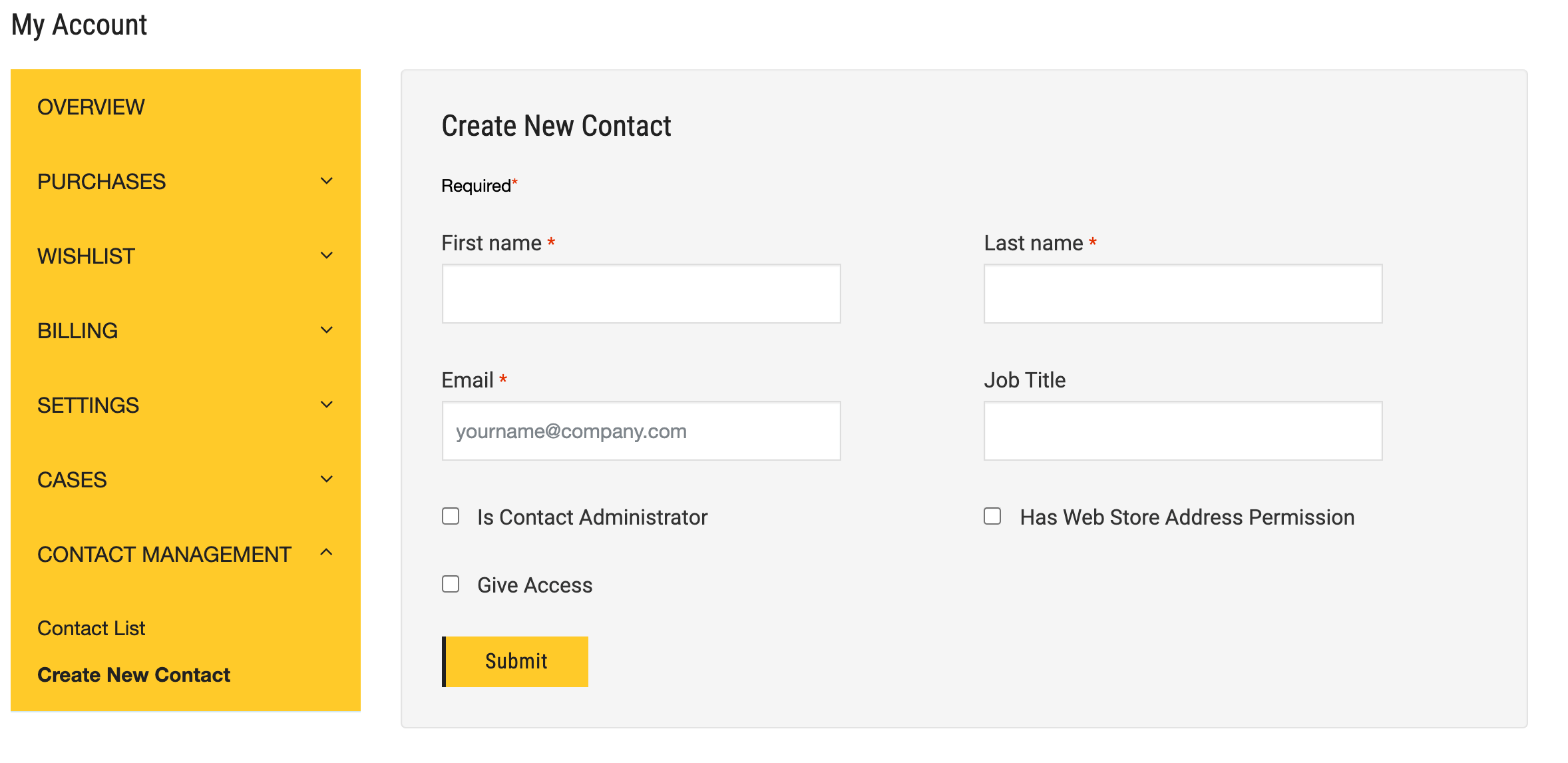Click the Job Title text box

tap(1183, 431)
